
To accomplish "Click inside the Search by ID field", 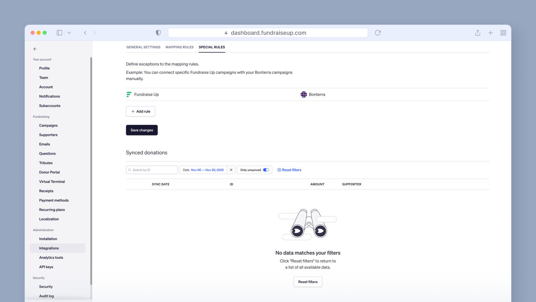I will [x=152, y=169].
